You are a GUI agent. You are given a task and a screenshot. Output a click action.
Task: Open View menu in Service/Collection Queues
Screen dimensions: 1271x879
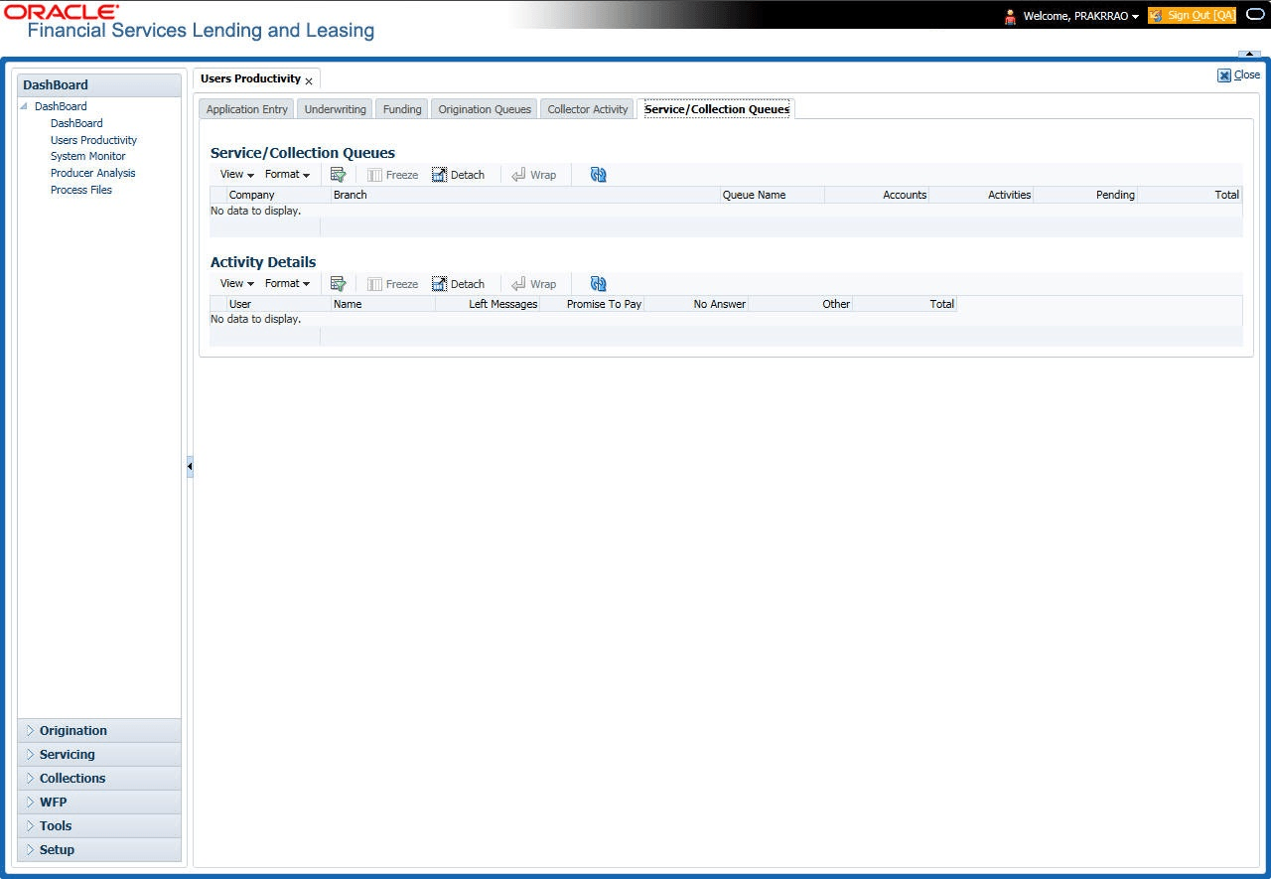tap(236, 175)
